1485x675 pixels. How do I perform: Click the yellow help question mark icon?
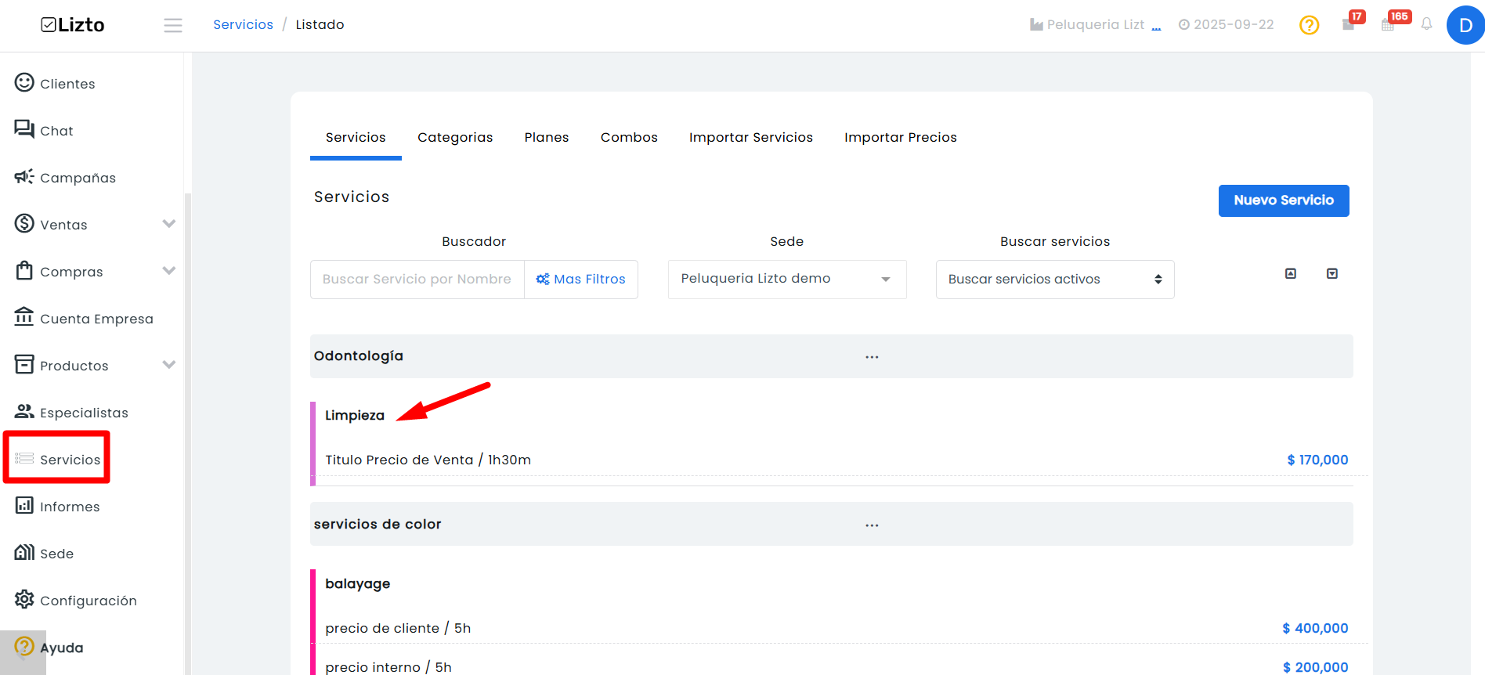[x=1309, y=25]
